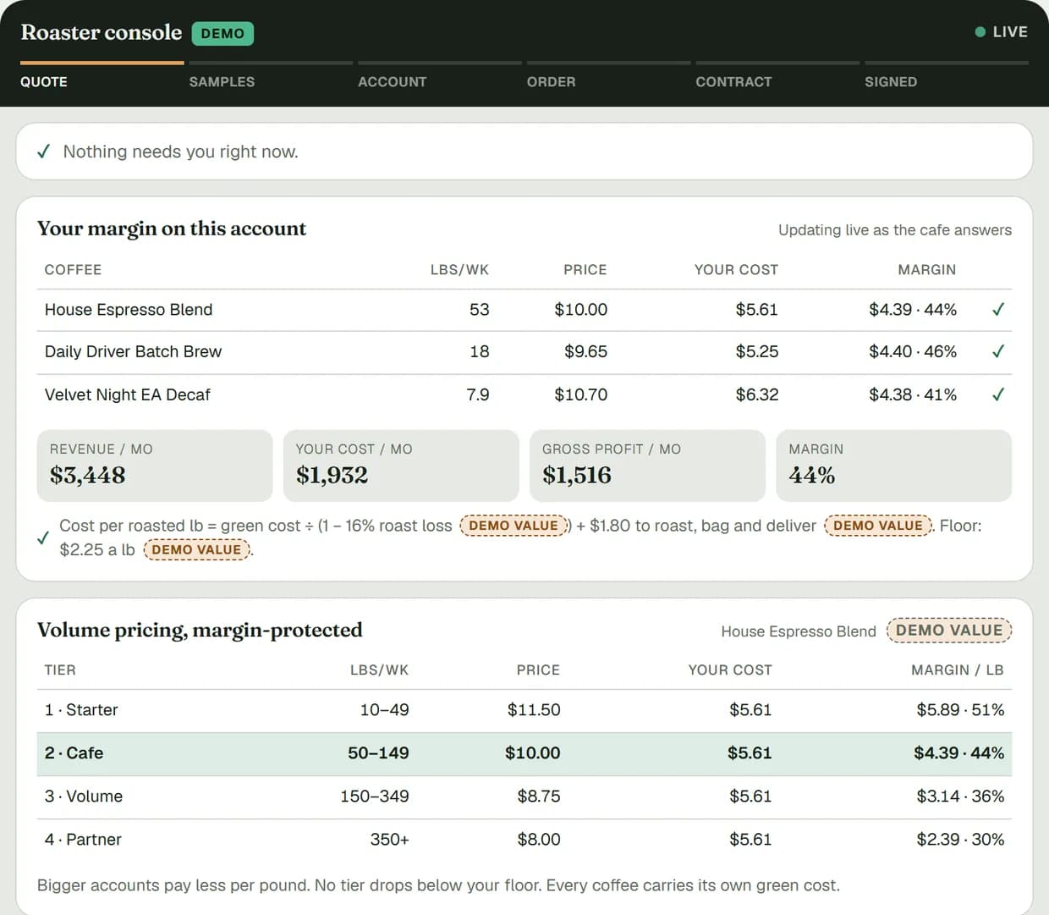Click the House Espresso Blend label in Volume pricing
This screenshot has width=1049, height=915.
[798, 631]
